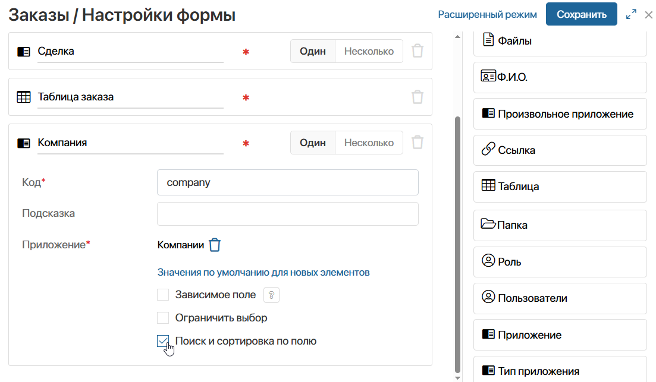This screenshot has height=382, width=656.
Task: Check the Ограничить выбор checkbox
Action: tap(163, 318)
